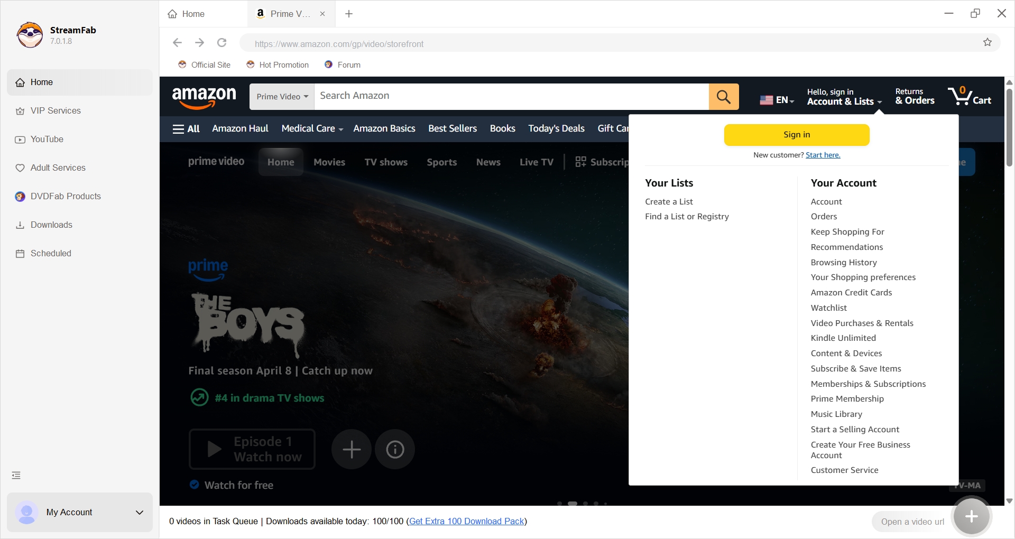Viewport: 1015px width, 539px height.
Task: Open Adult Services section
Action: coord(80,168)
